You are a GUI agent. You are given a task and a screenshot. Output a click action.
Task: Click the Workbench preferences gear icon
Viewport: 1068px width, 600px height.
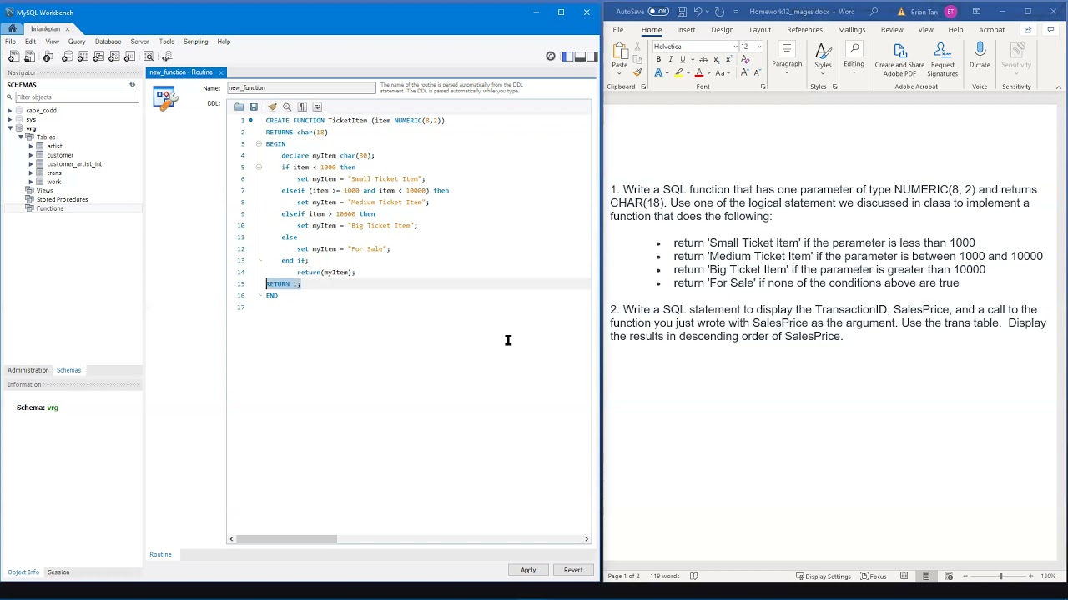coord(551,57)
